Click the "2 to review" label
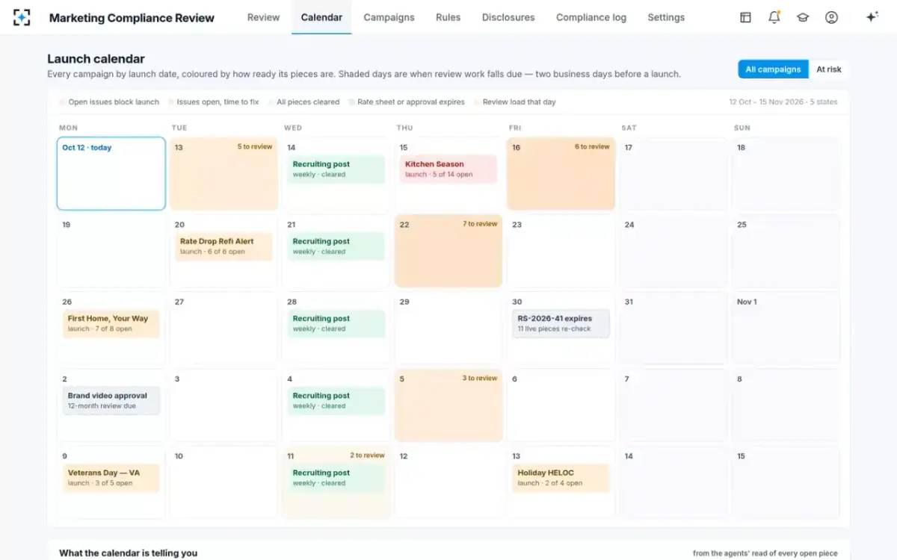 [x=367, y=455]
